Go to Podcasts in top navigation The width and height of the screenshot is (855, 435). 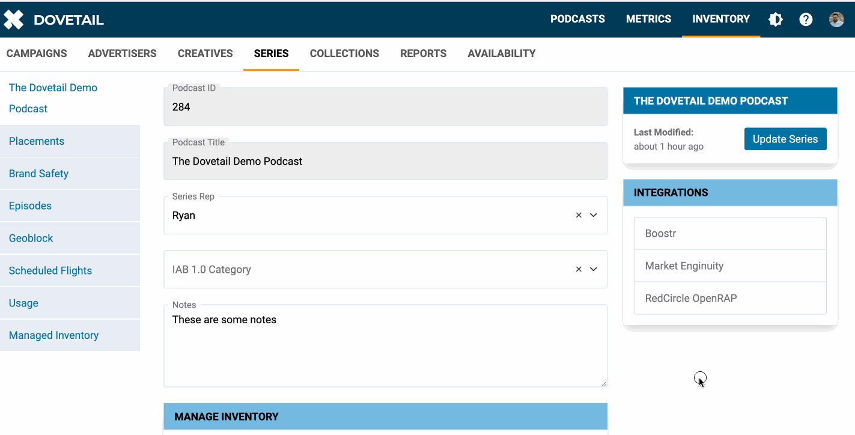tap(577, 19)
